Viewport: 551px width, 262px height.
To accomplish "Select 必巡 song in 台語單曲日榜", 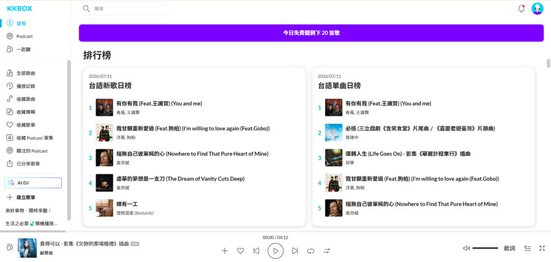I will (420, 129).
